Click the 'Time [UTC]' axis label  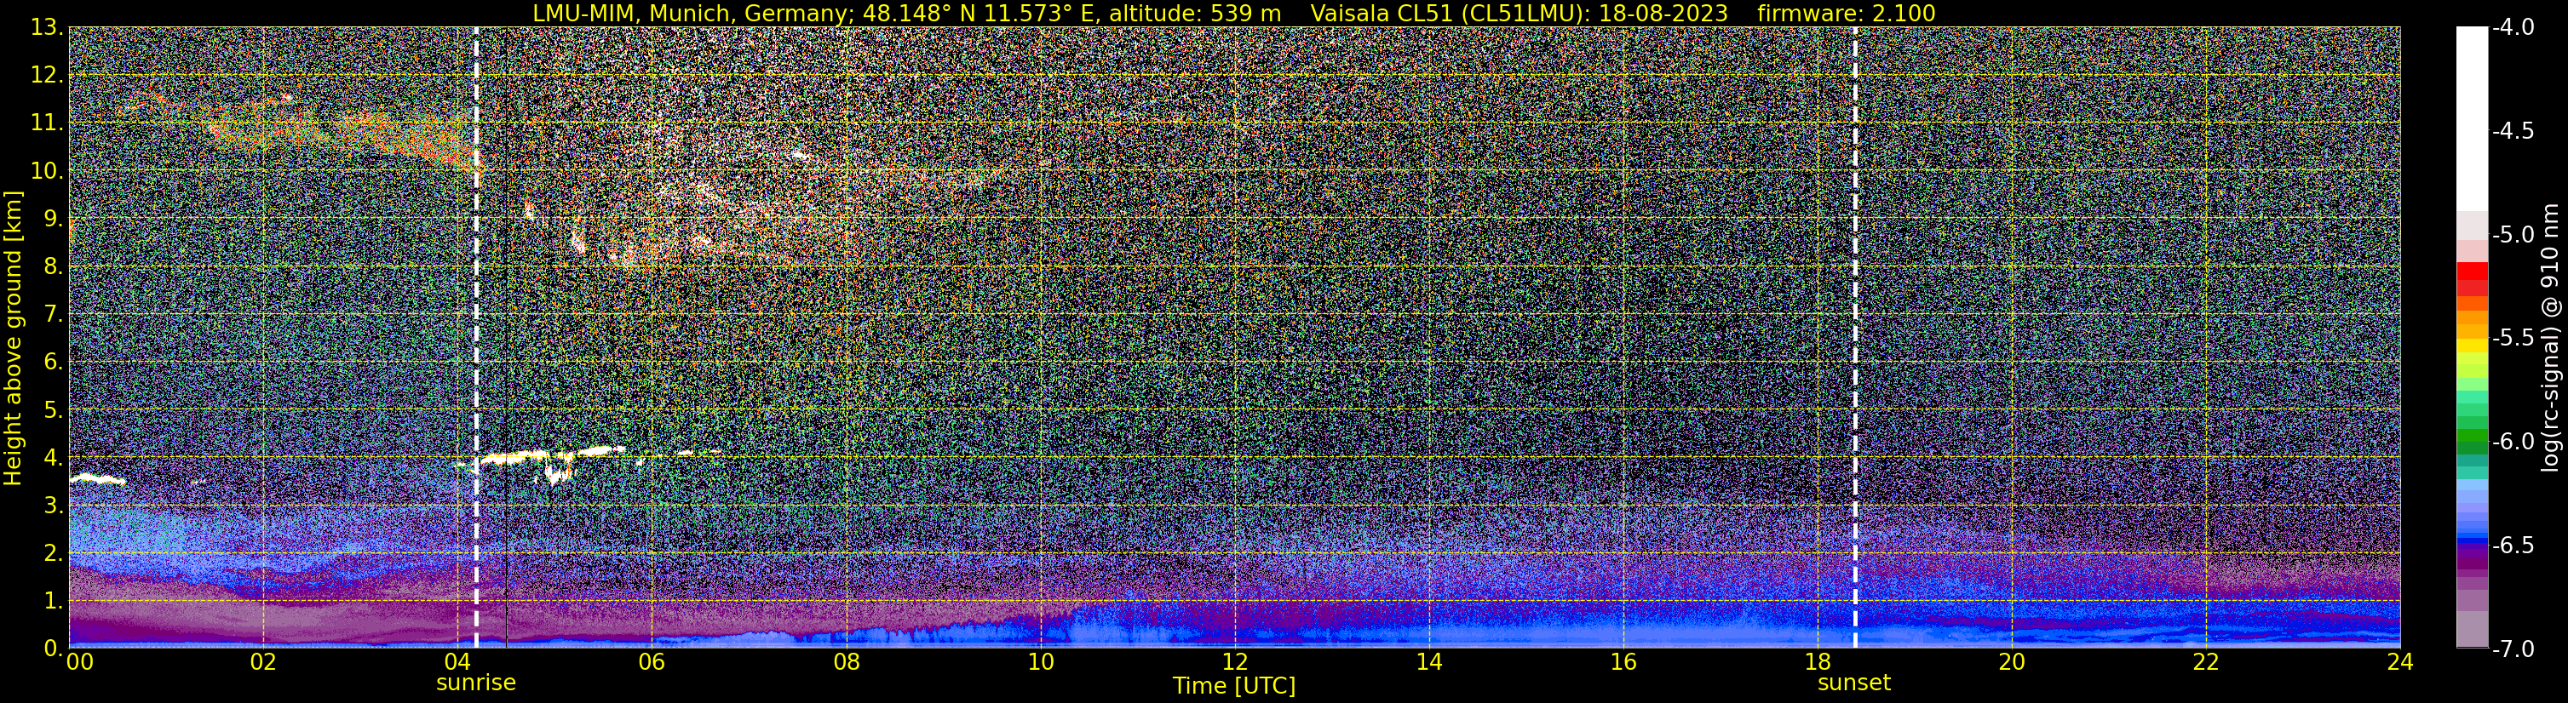click(1234, 686)
